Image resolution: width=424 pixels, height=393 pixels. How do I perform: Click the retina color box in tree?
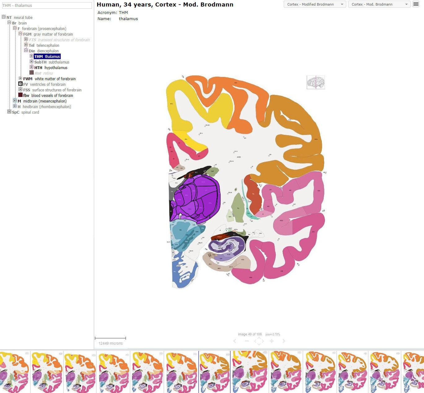[x=32, y=73]
